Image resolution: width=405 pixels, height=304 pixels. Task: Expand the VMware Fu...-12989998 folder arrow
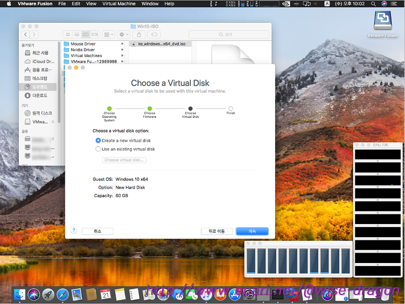pyautogui.click(x=122, y=61)
